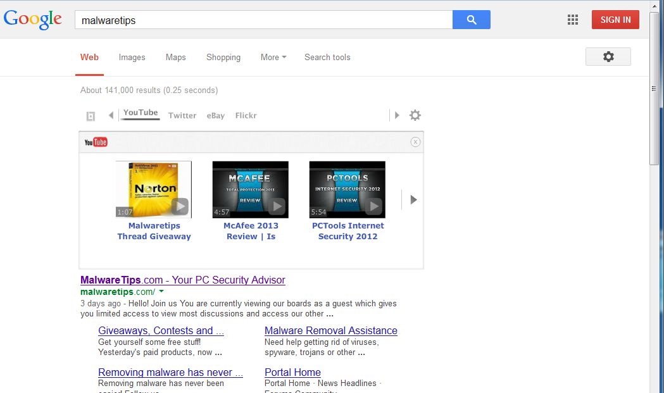Focus the search box containing malwaretips

263,20
